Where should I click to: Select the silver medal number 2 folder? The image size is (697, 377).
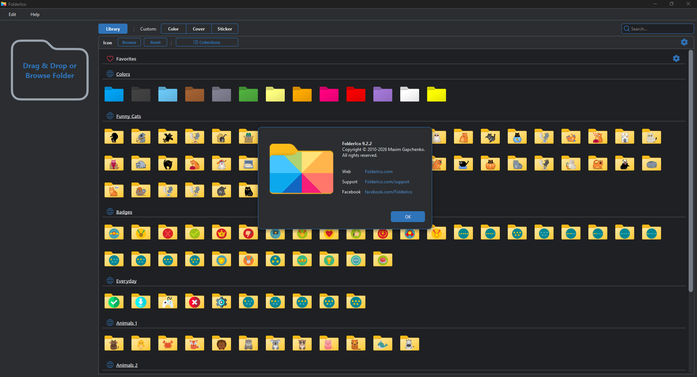pos(248,259)
